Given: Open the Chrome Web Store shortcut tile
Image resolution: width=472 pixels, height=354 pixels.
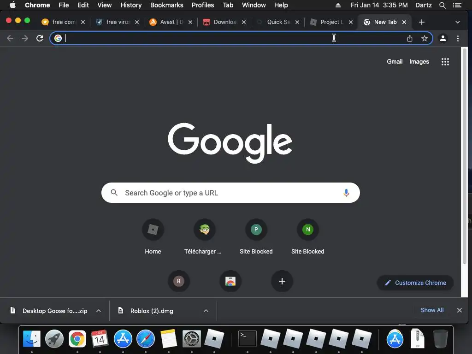Looking at the screenshot, I should (x=230, y=281).
